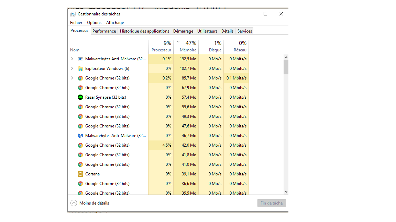396x222 pixels.
Task: Minimize the Gestionnaire des tâches window
Action: pyautogui.click(x=250, y=14)
